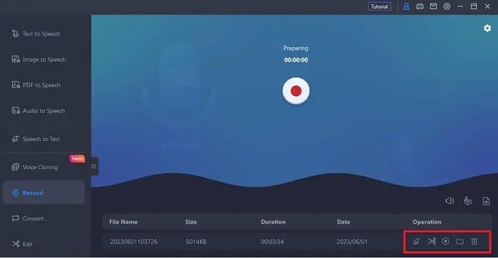Delete the recording with the trash icon
This screenshot has width=498, height=258.
(474, 241)
